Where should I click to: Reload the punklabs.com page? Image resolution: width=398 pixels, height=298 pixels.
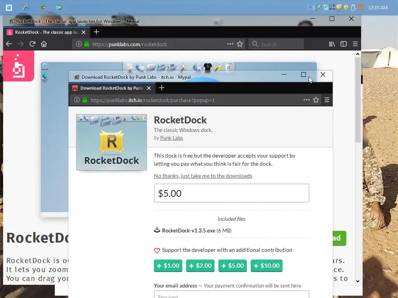(32, 44)
